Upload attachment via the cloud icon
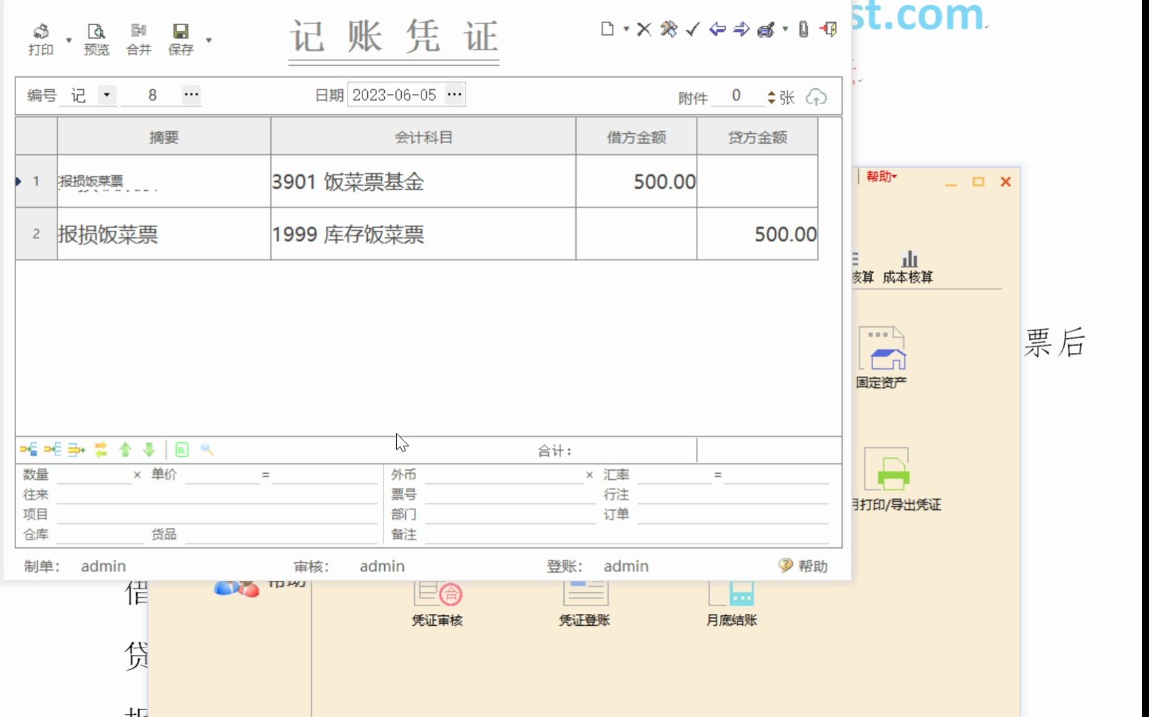 (x=816, y=98)
